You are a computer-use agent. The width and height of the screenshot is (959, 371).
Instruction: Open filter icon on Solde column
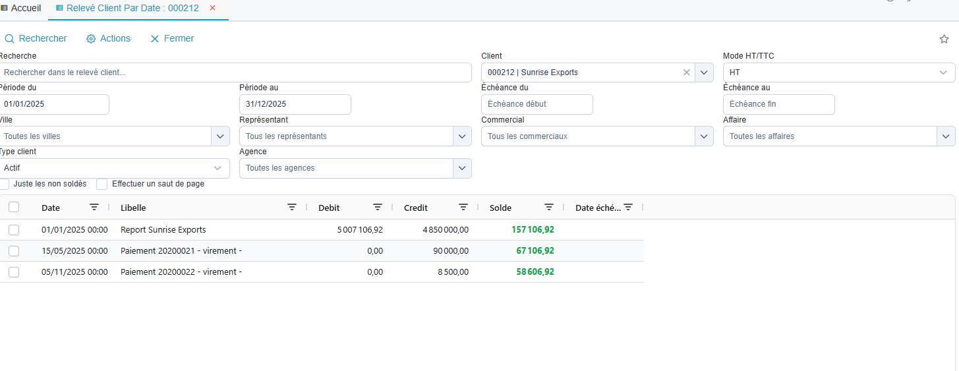coord(549,208)
